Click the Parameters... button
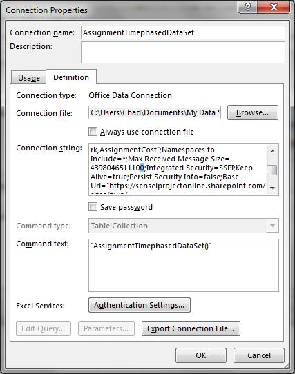 (106, 328)
